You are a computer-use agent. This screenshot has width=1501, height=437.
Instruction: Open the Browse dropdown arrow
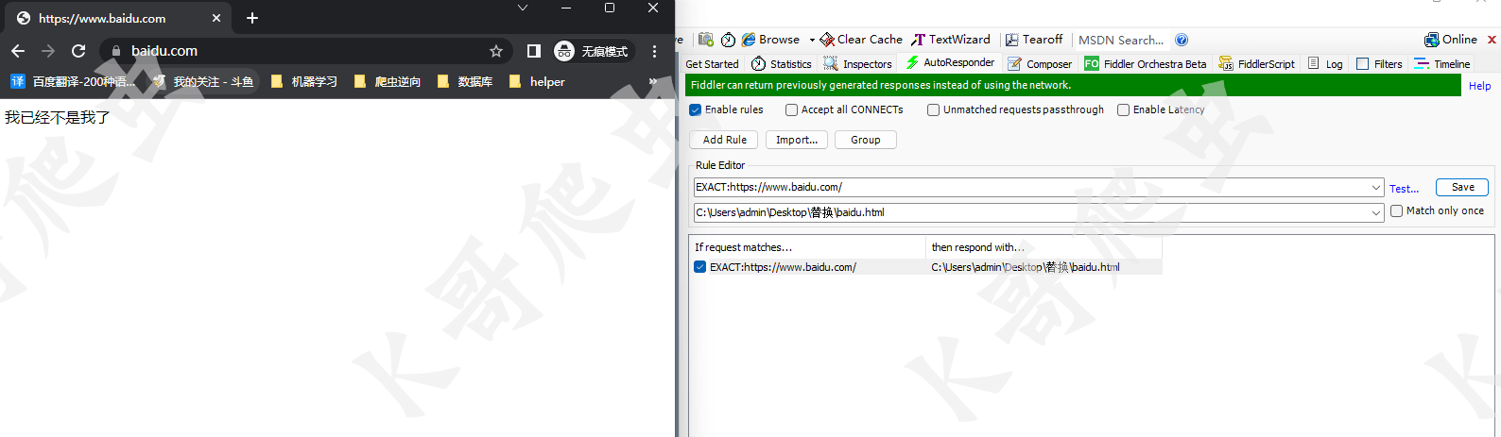(x=812, y=40)
